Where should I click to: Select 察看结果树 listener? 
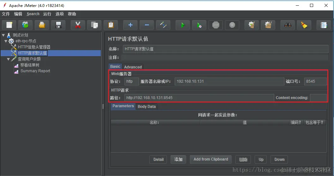tap(30, 65)
